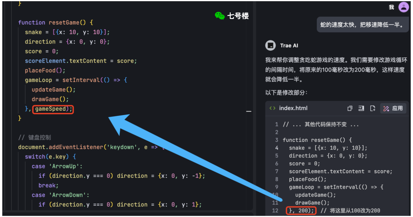Click the create new file icon in snippet header
The image size is (413, 217).
(372, 108)
